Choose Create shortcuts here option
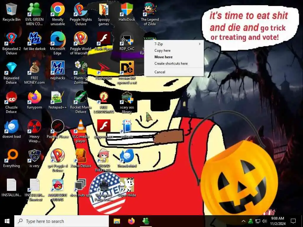Image resolution: width=303 pixels, height=227 pixels. (174, 64)
